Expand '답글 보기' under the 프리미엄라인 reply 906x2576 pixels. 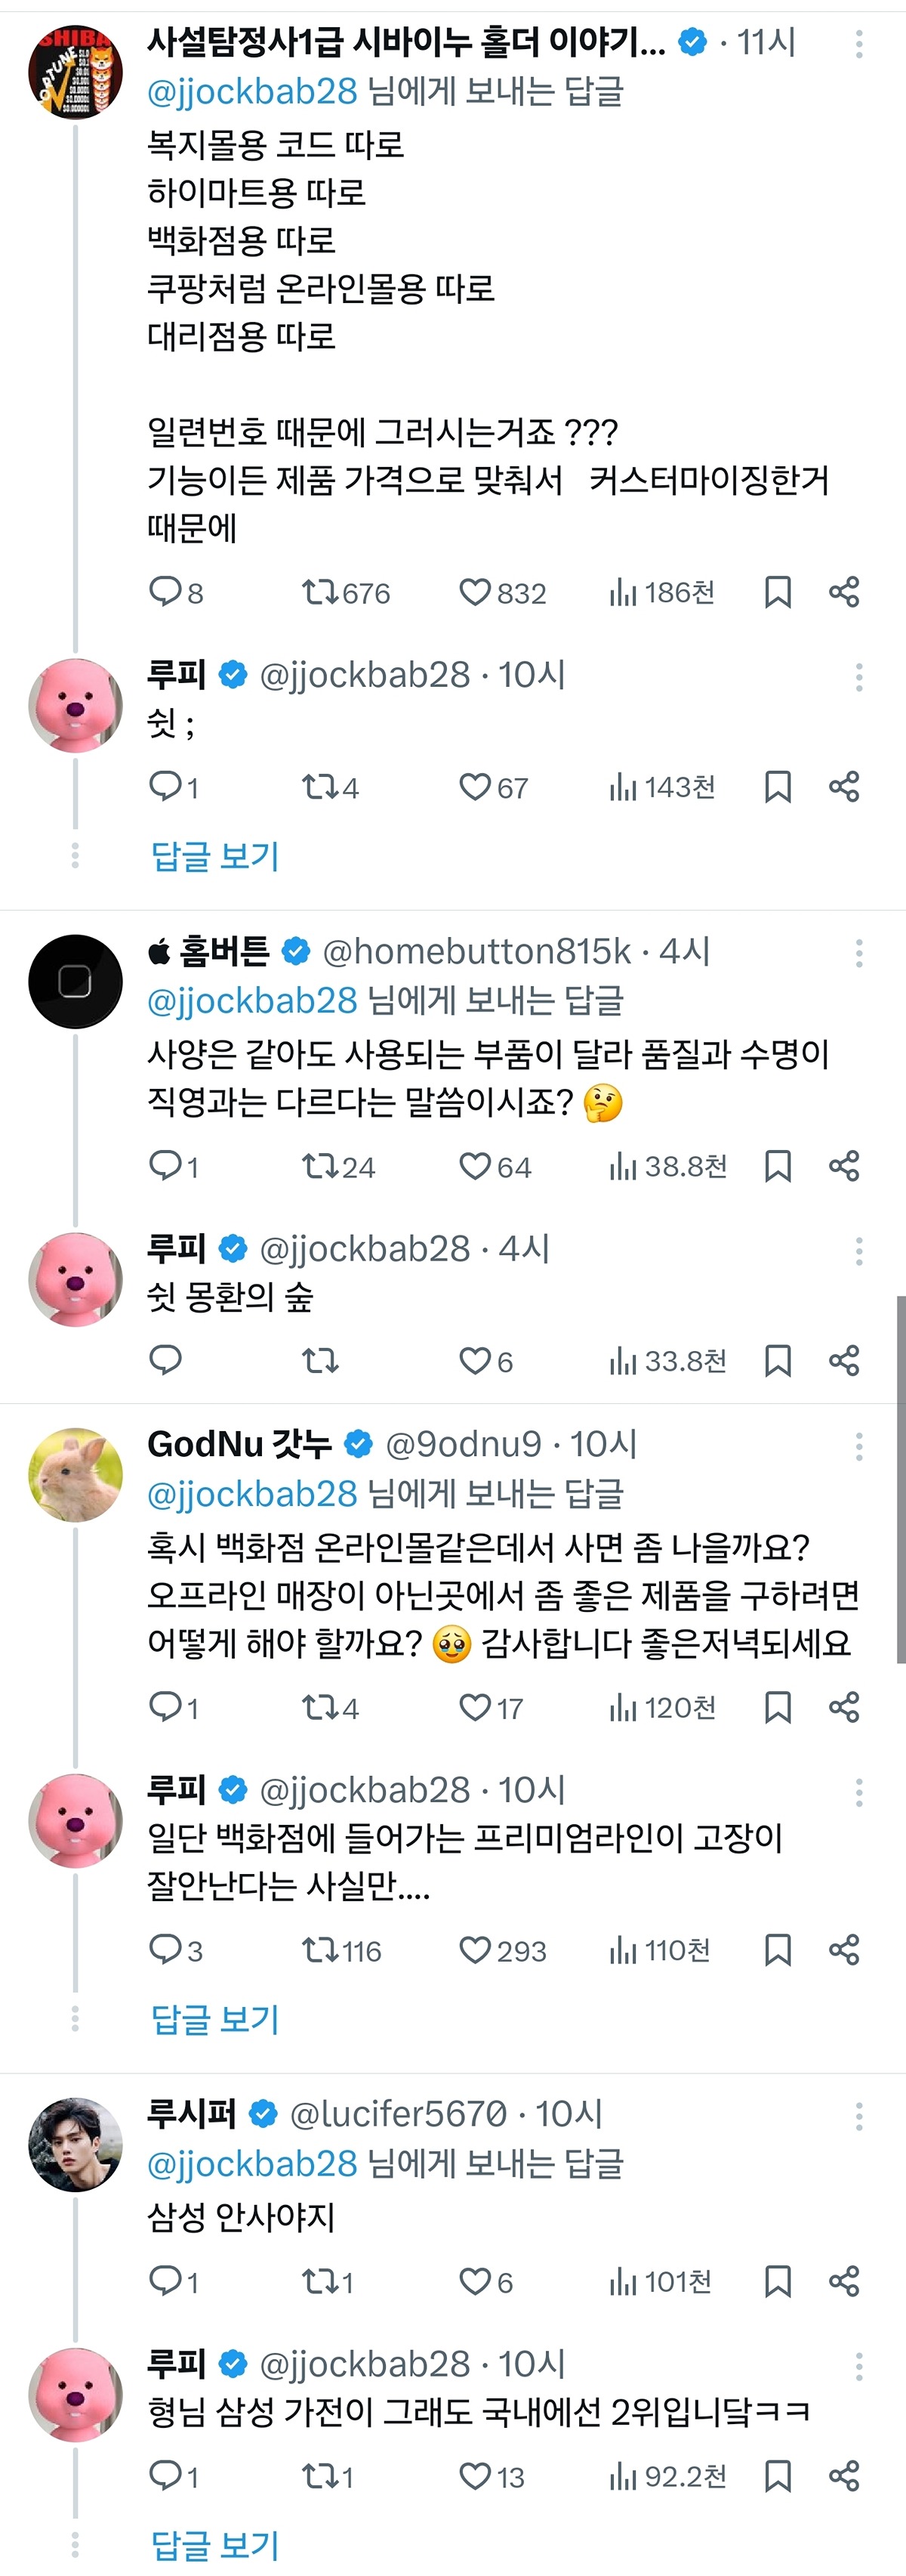(x=214, y=2019)
